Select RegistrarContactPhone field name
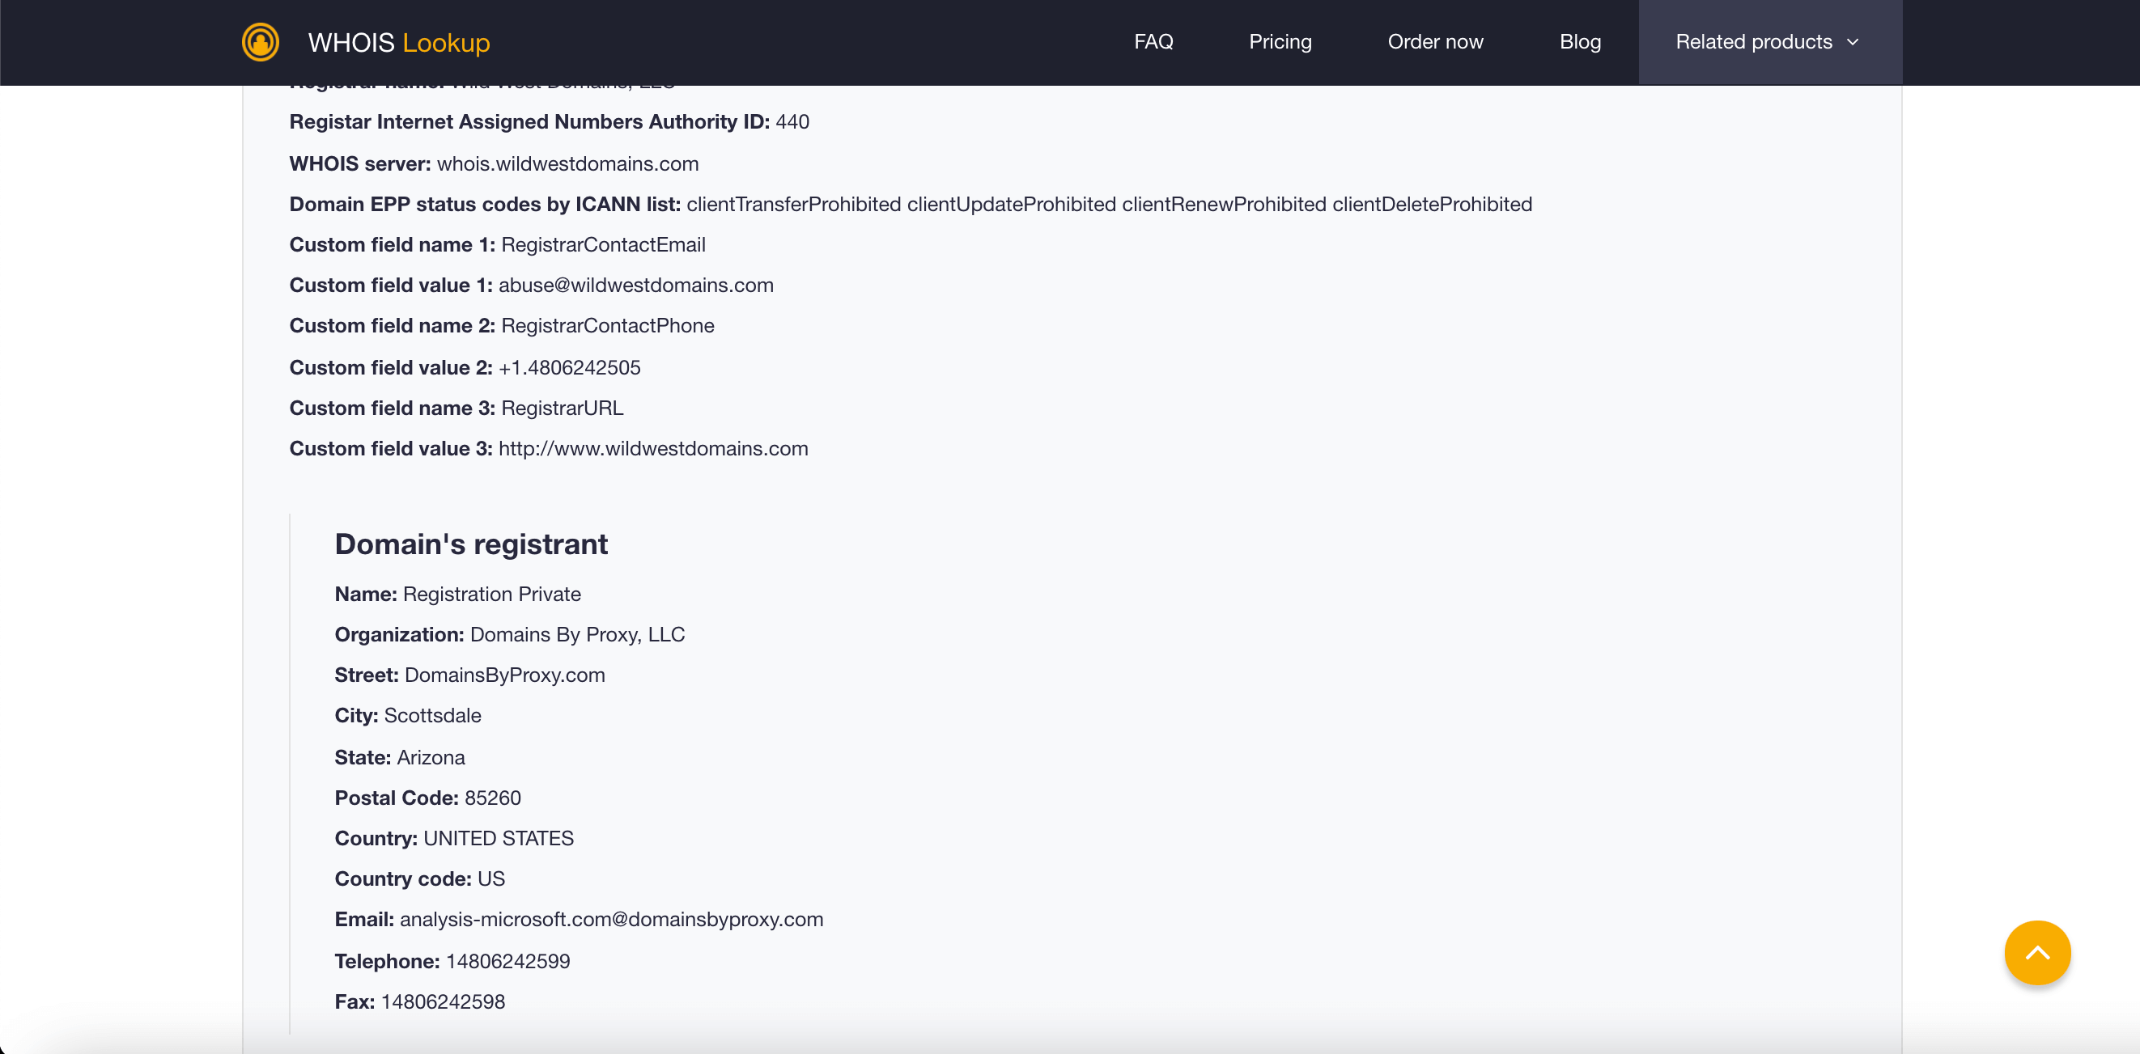The image size is (2140, 1054). click(607, 326)
